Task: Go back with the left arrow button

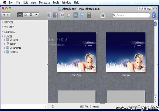Action: point(4,15)
